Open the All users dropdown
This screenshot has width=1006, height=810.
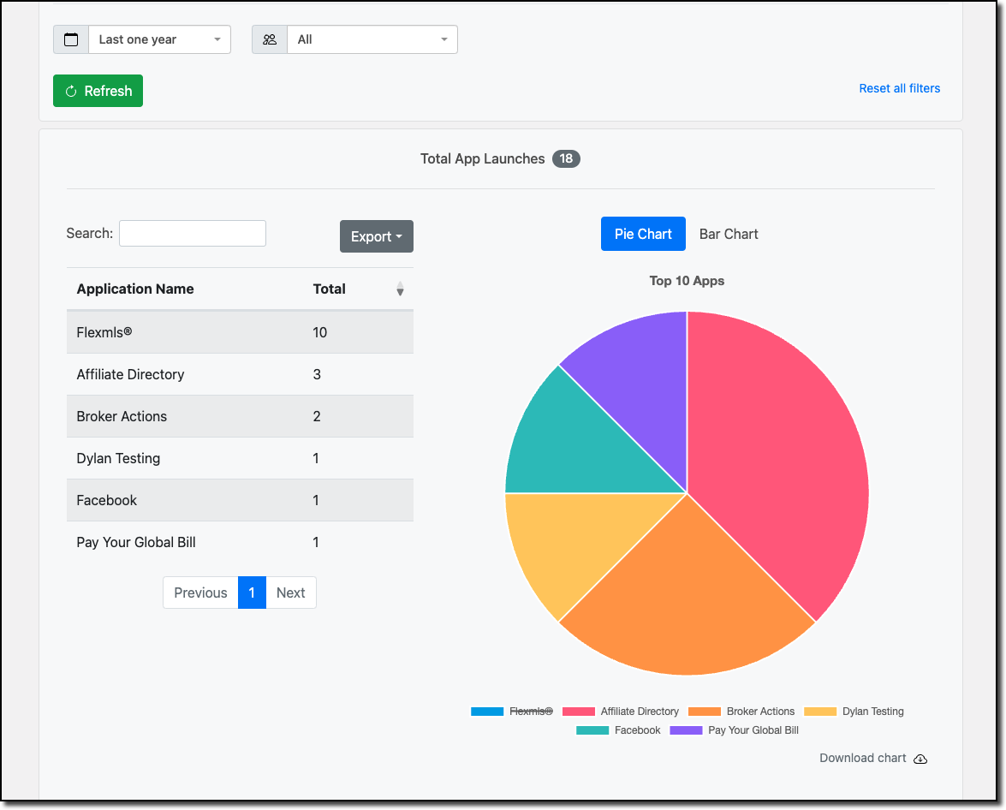[x=372, y=39]
